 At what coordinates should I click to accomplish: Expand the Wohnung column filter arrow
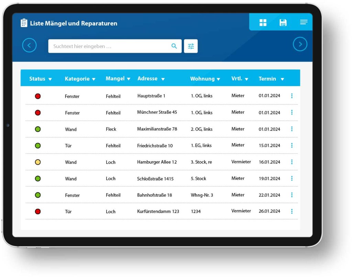[218, 79]
